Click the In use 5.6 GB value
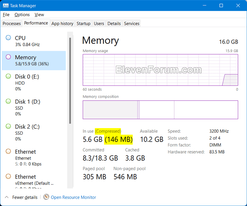 coord(93,140)
